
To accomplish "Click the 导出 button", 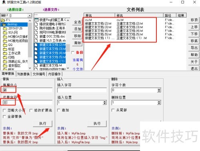I will point(194,48).
